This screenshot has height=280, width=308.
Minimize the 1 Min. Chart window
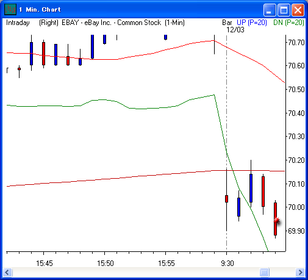click(x=270, y=10)
